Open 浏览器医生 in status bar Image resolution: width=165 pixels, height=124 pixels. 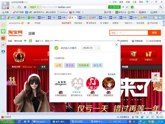click(x=123, y=117)
